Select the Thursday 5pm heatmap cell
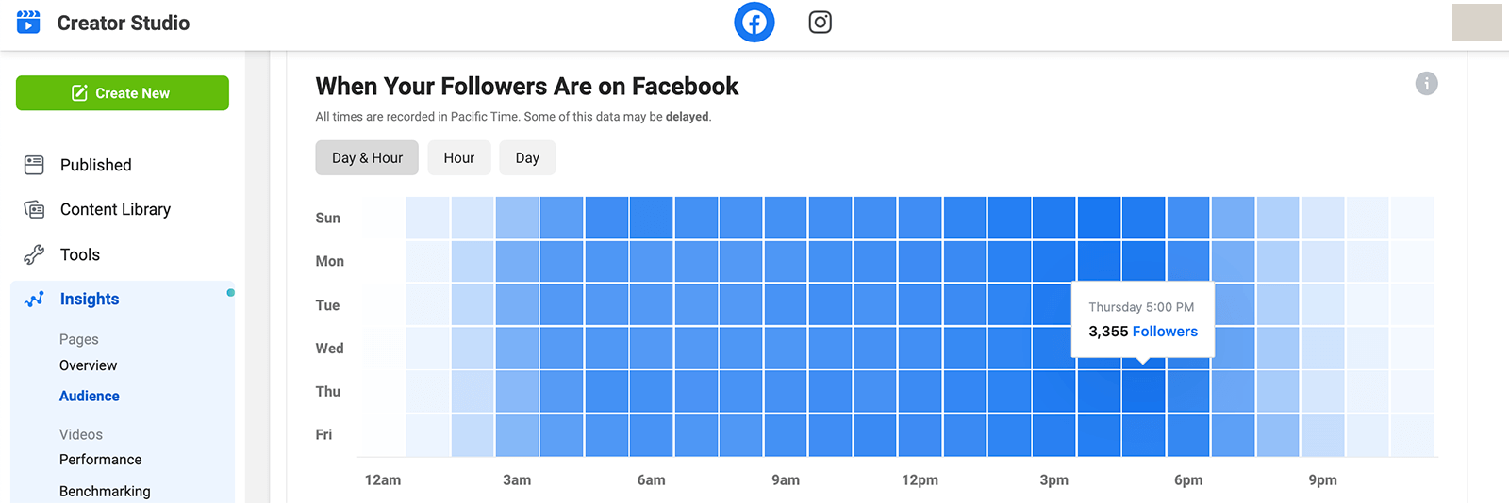 [x=1144, y=392]
